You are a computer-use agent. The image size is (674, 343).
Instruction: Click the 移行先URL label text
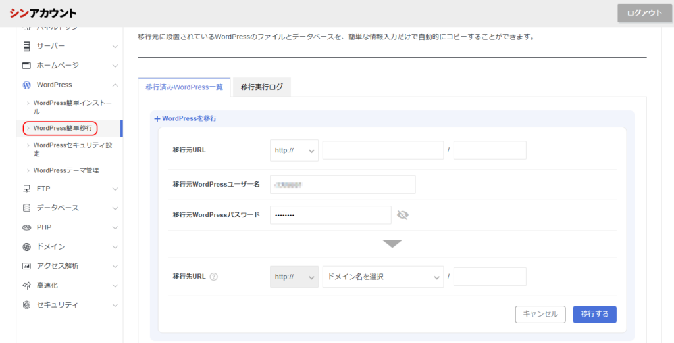coord(190,277)
